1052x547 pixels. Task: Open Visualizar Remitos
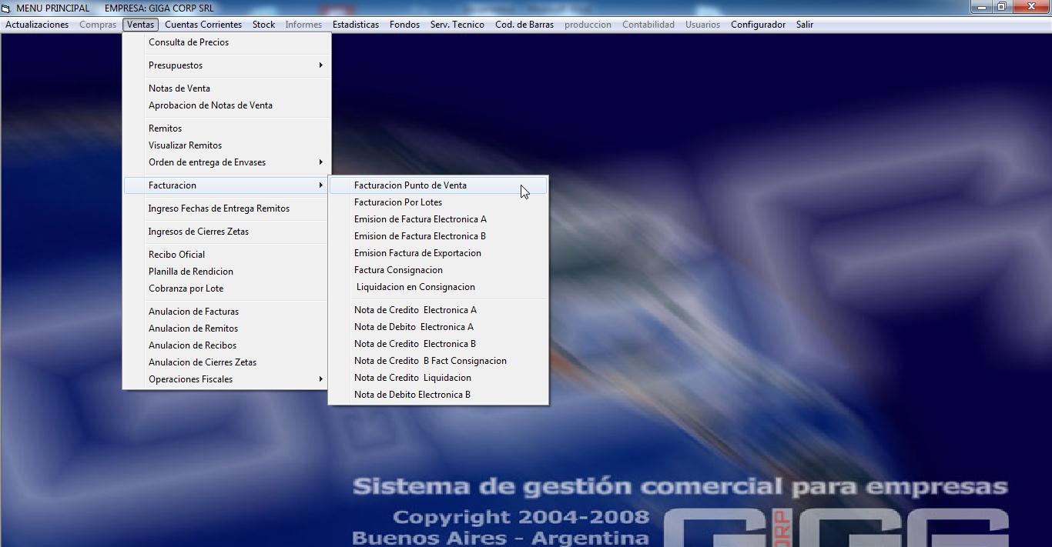point(227,145)
